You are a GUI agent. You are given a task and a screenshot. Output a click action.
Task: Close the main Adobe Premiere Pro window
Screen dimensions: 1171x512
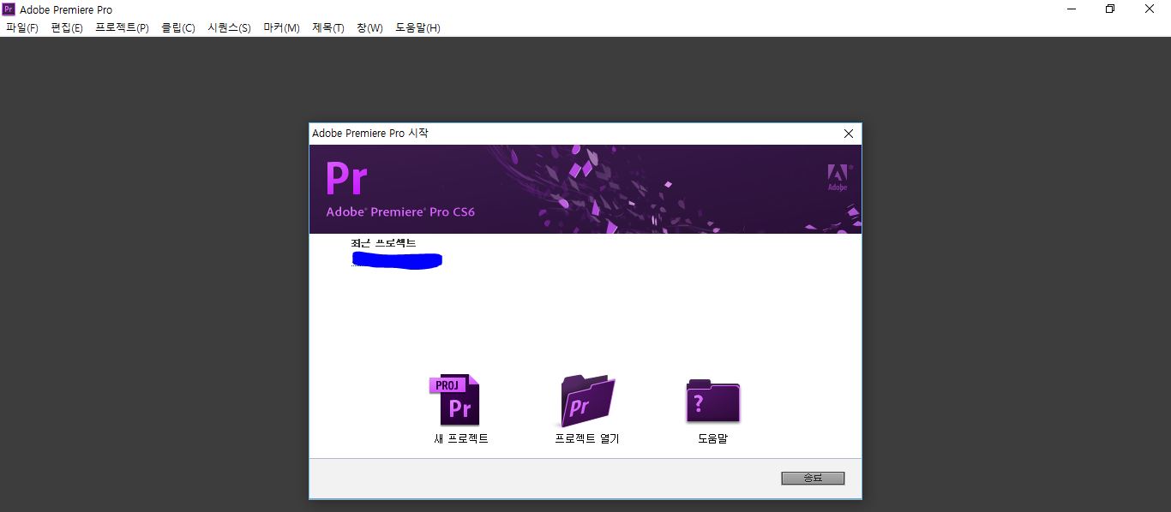point(1150,9)
